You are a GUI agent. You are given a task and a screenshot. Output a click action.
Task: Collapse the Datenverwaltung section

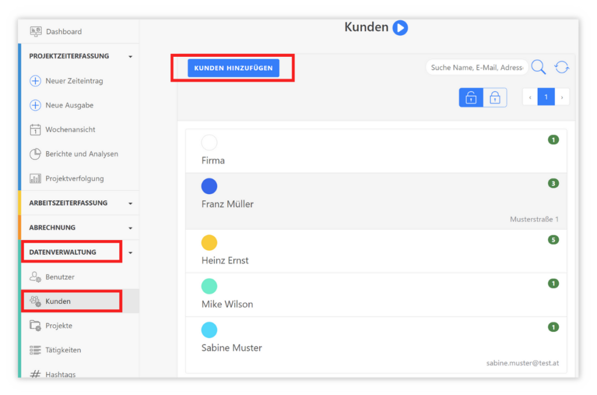pyautogui.click(x=130, y=253)
